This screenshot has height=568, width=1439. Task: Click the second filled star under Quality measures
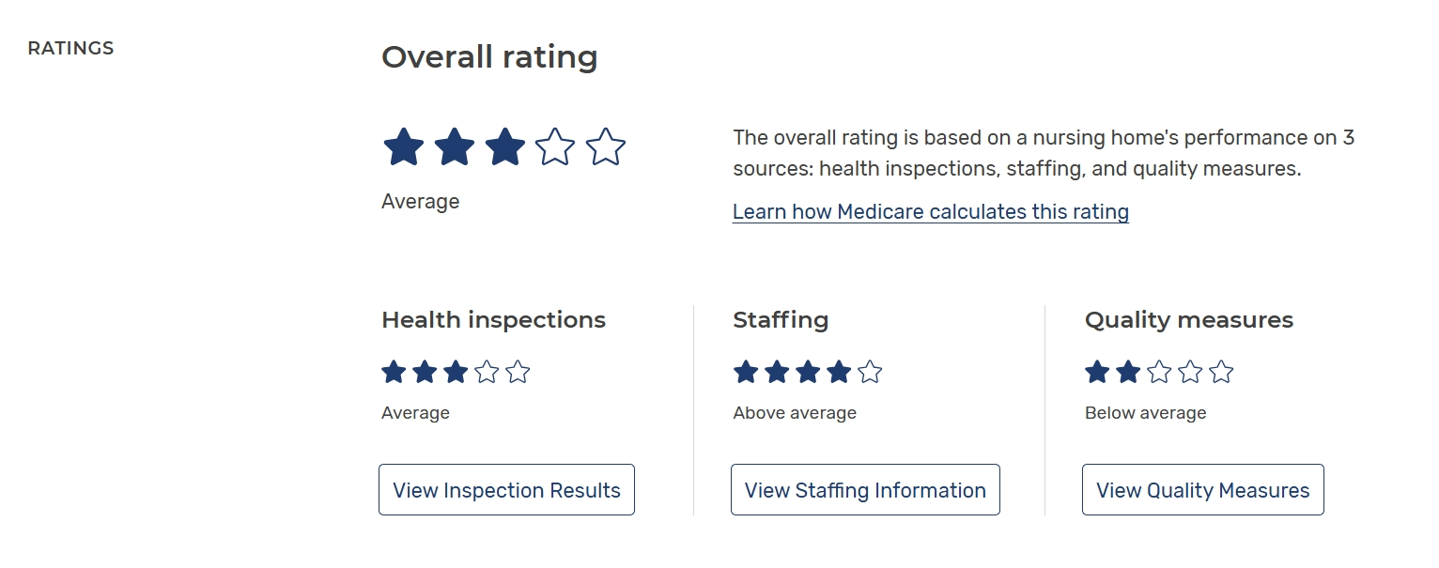(x=1128, y=373)
